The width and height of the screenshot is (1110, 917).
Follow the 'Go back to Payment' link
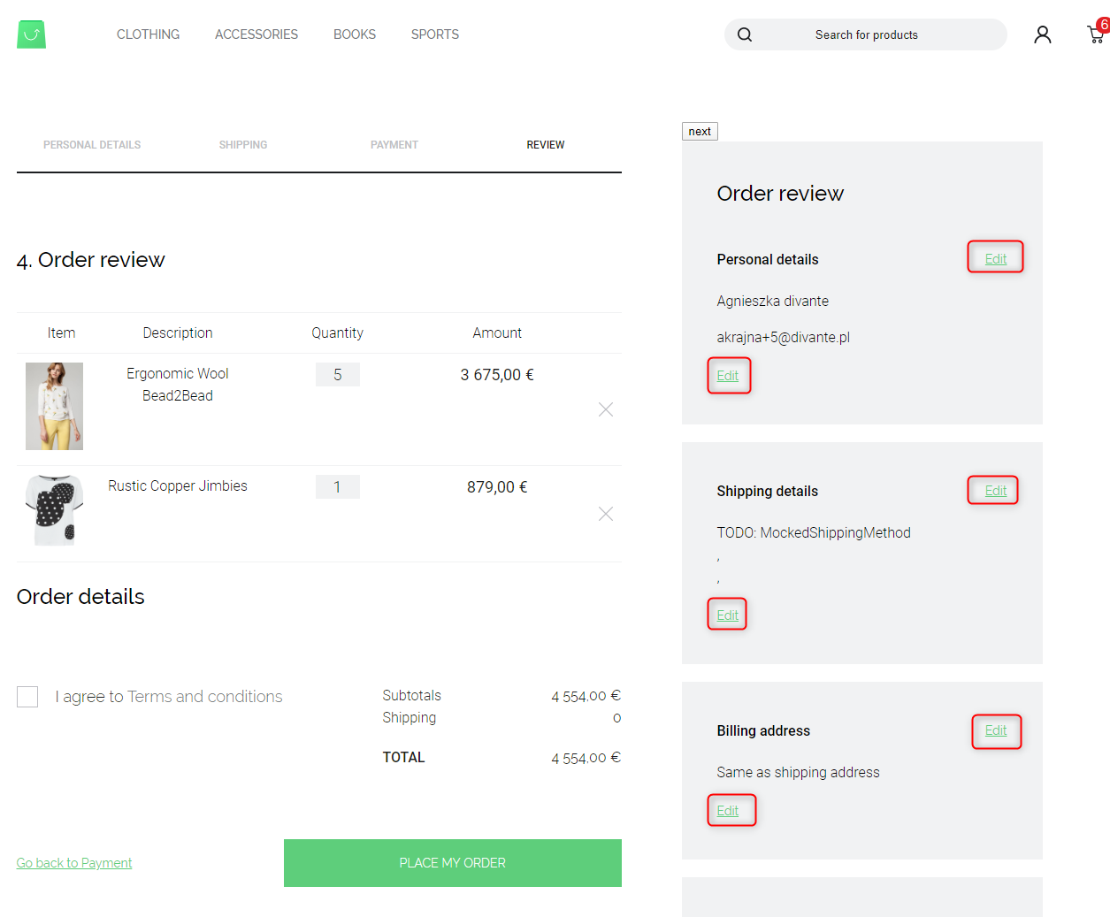(73, 862)
